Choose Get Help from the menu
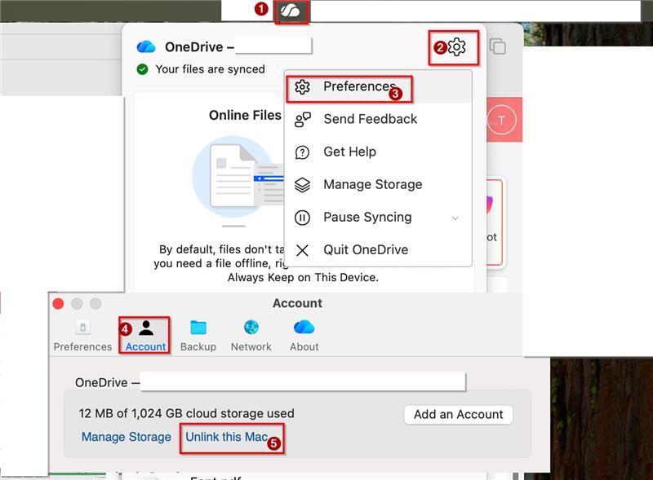Image resolution: width=653 pixels, height=480 pixels. 379,152
